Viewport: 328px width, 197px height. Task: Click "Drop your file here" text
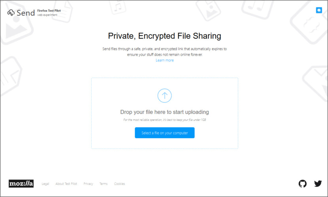pyautogui.click(x=164, y=112)
